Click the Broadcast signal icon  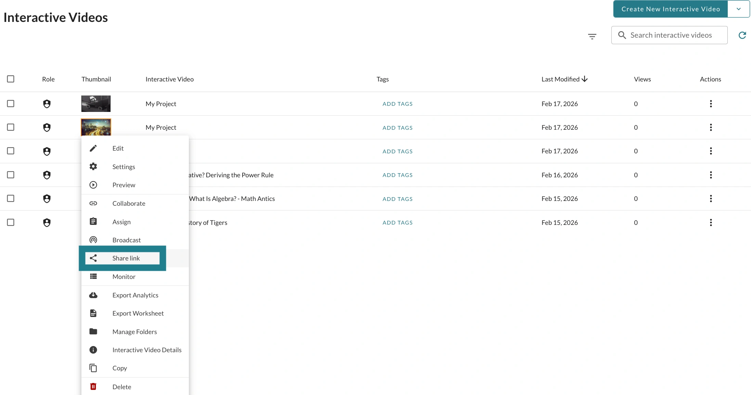pyautogui.click(x=93, y=240)
